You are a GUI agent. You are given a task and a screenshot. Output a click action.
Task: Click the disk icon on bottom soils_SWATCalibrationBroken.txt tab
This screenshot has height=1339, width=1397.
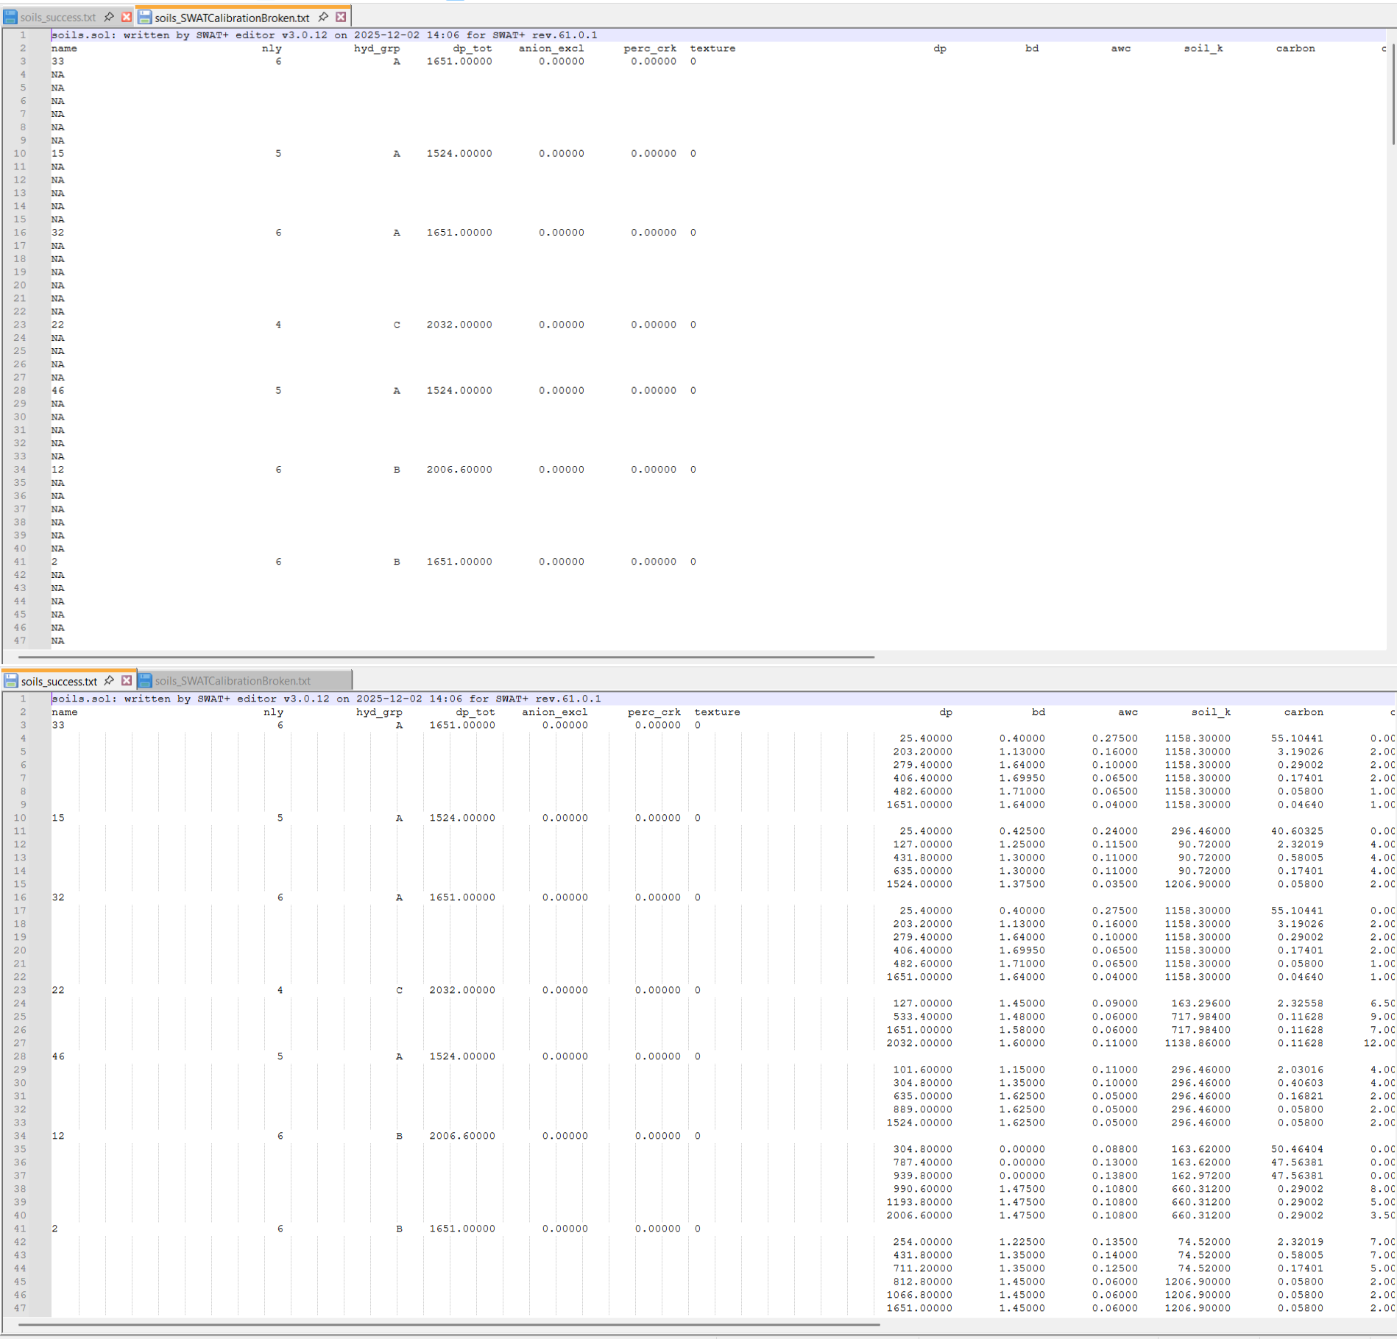pos(145,681)
